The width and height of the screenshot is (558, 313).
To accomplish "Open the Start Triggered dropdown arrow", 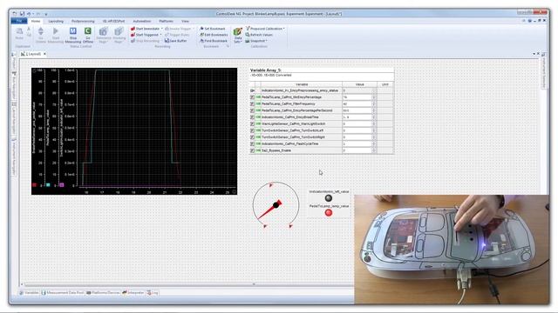I will (160, 35).
